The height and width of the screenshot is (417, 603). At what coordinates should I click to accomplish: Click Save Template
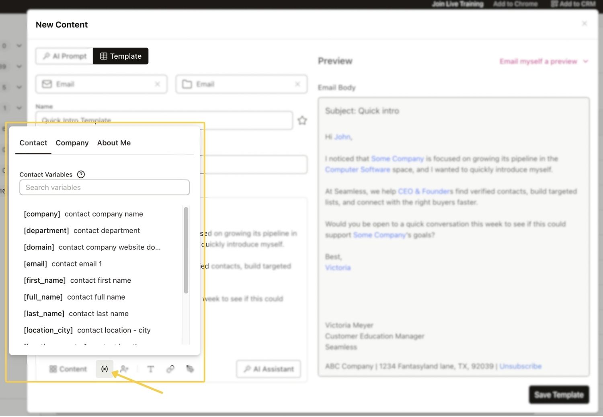[559, 395]
